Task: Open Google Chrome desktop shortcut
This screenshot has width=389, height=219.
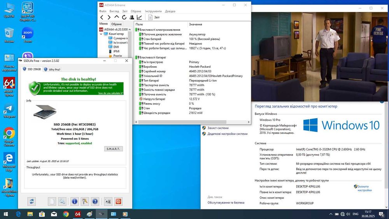Action: click(x=9, y=137)
